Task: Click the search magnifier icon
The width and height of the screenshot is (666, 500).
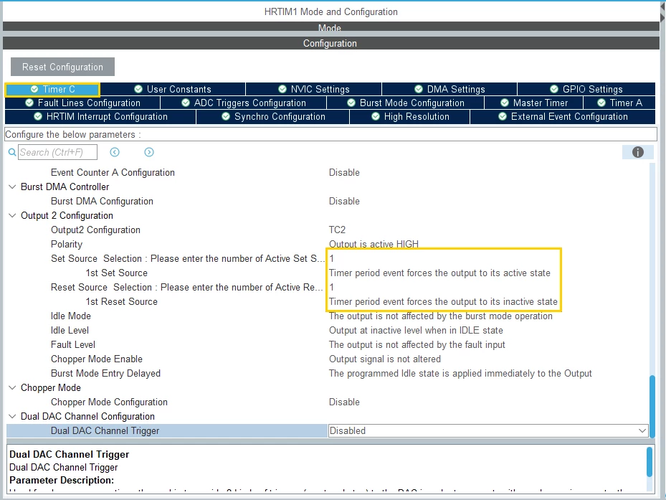Action: click(12, 152)
